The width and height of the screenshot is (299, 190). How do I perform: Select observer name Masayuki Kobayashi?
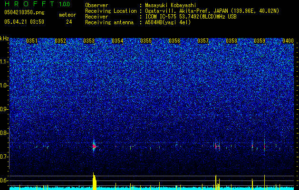click(171, 5)
